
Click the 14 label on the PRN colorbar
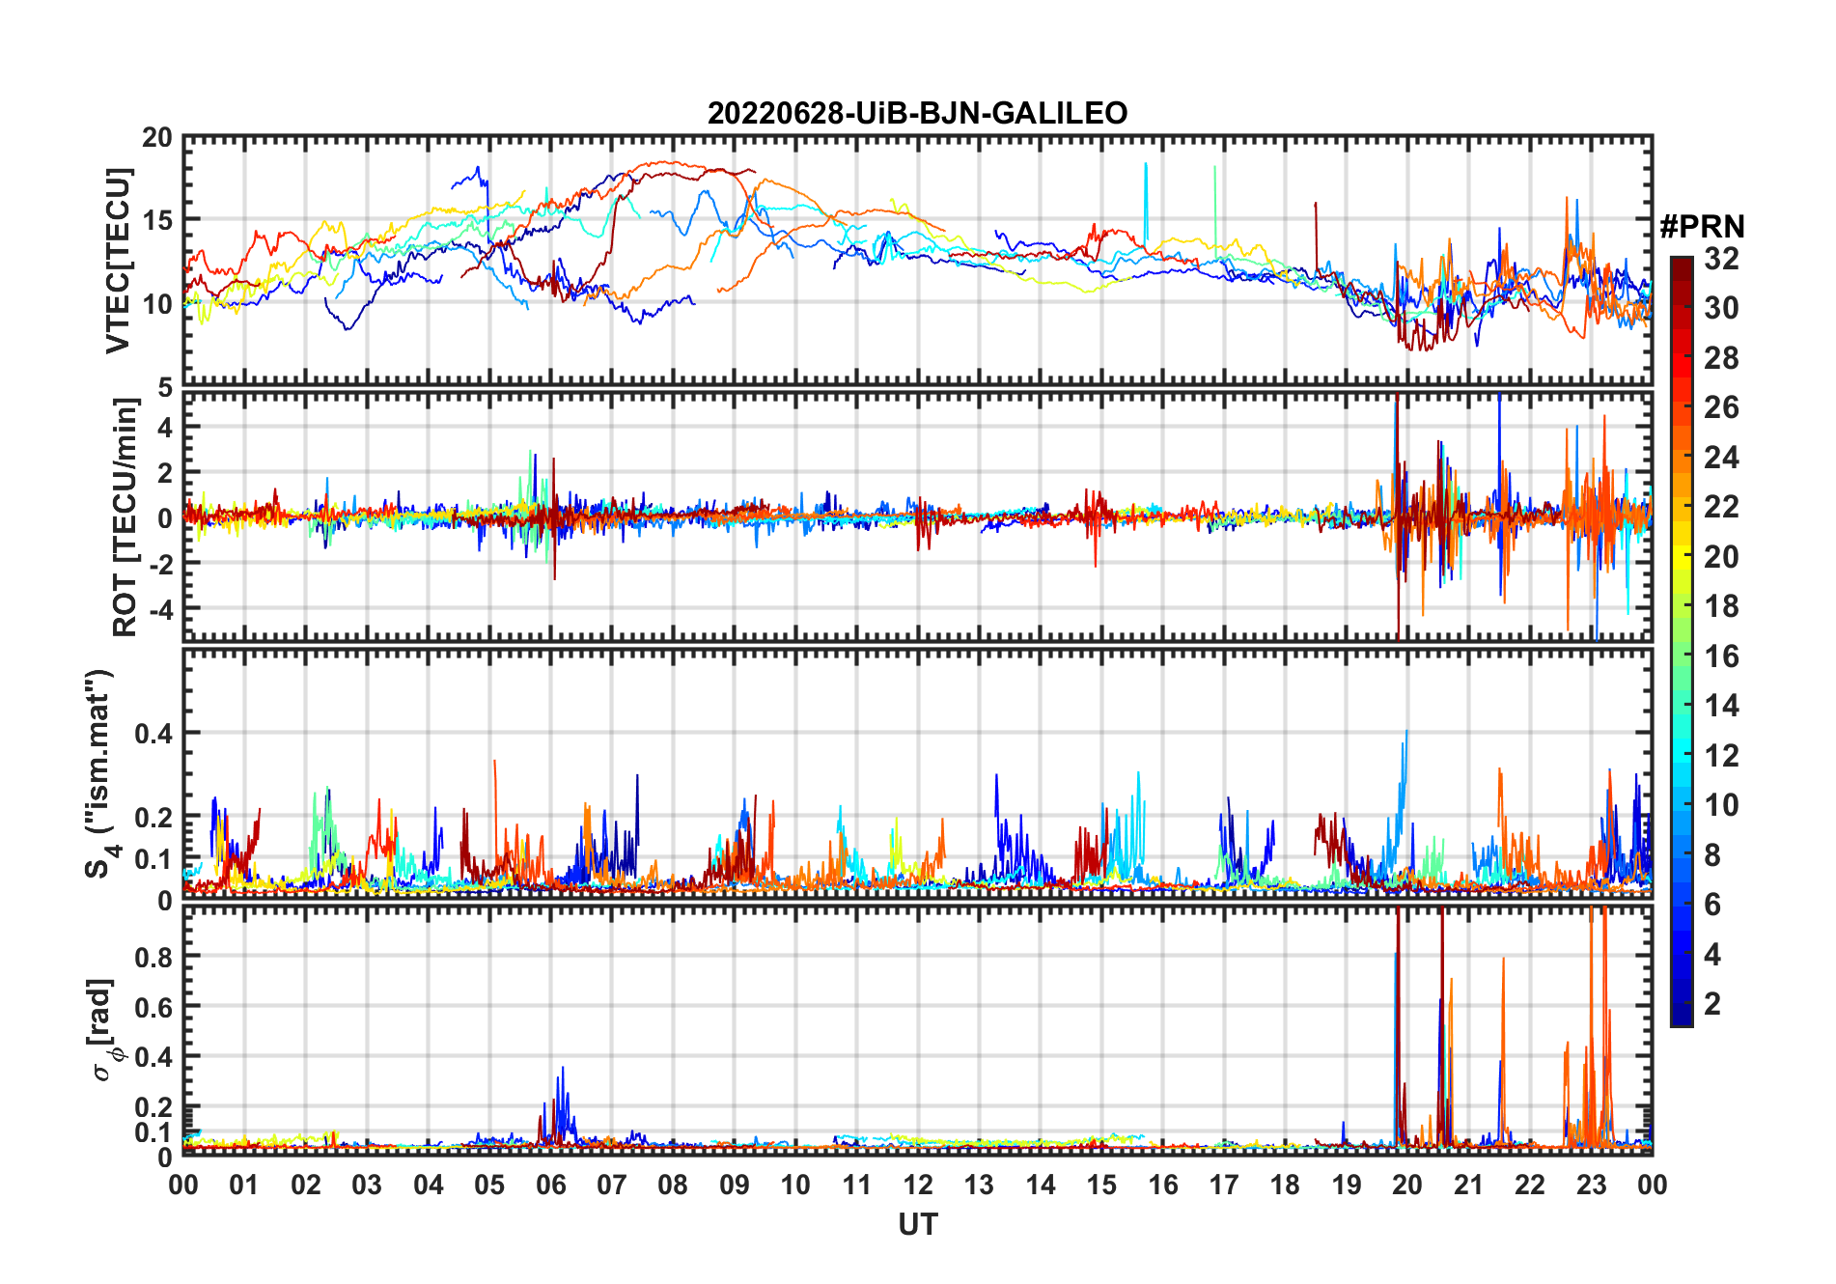[1721, 706]
